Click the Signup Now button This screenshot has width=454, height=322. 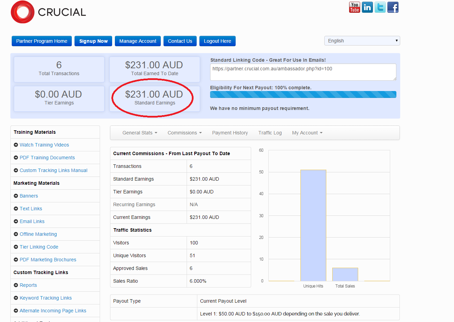[x=93, y=41]
